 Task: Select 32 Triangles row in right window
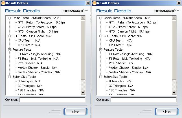click(121, 86)
